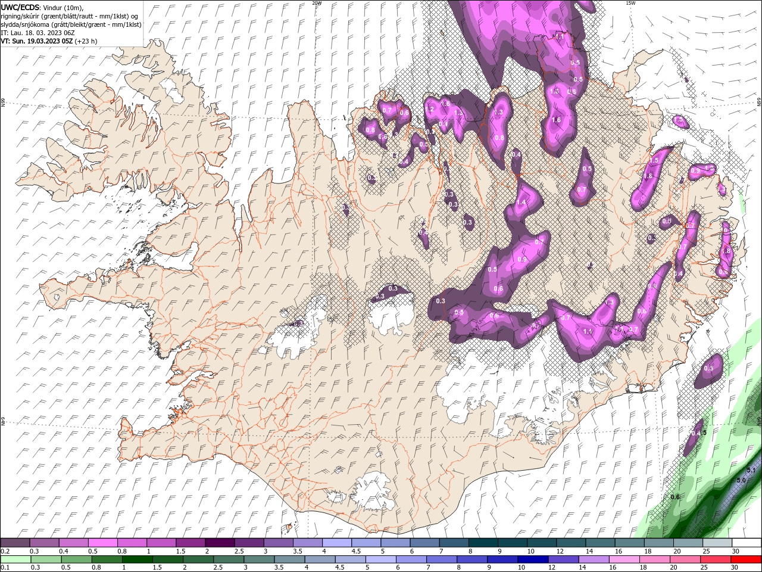Image resolution: width=762 pixels, height=572 pixels.
Task: Click the 4.5 label under upper snow legend
Action: tap(356, 551)
